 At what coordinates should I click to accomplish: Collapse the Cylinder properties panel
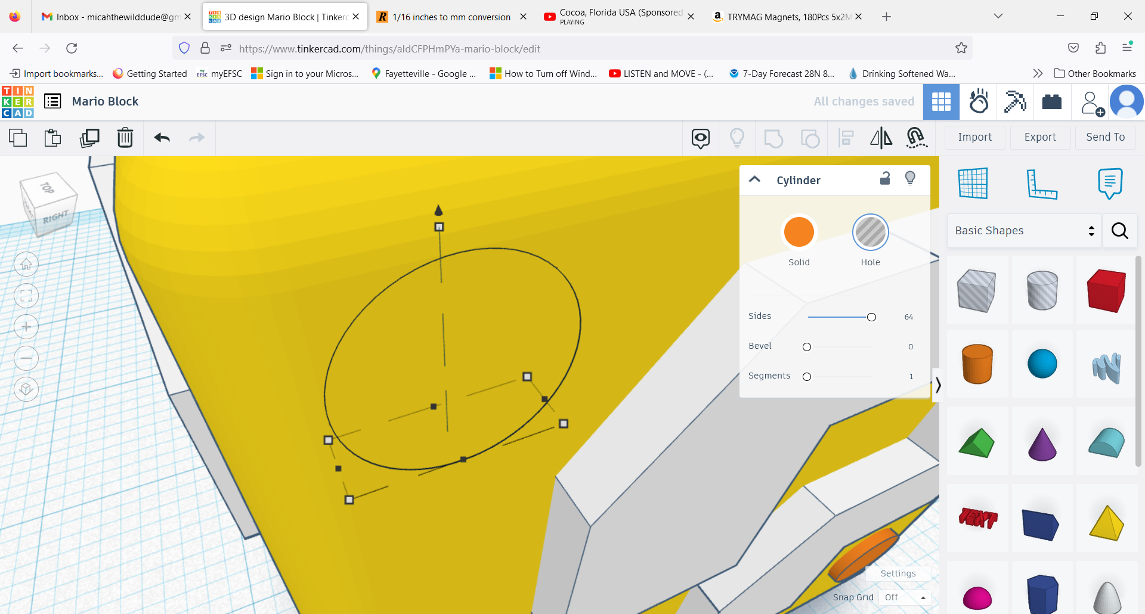(754, 179)
